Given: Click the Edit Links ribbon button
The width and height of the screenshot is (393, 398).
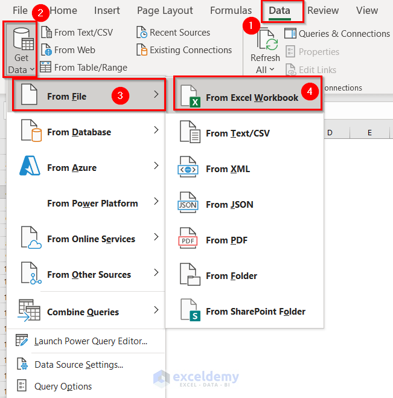Looking at the screenshot, I should tap(311, 70).
